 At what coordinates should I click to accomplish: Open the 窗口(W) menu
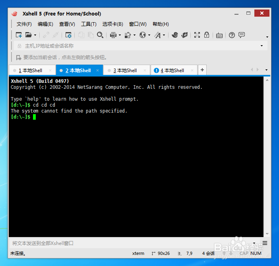coord(138,24)
